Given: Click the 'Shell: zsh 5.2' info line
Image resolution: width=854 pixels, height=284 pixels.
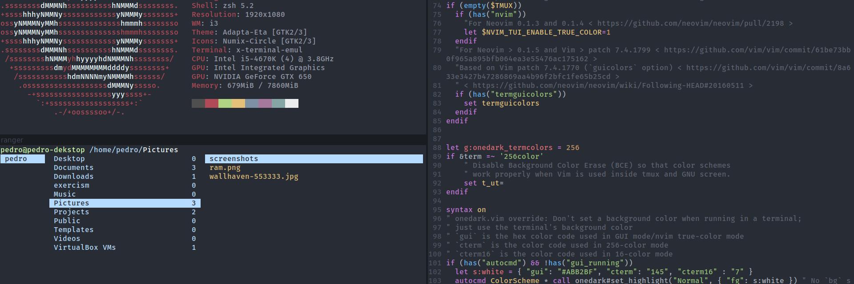Looking at the screenshot, I should (x=222, y=6).
